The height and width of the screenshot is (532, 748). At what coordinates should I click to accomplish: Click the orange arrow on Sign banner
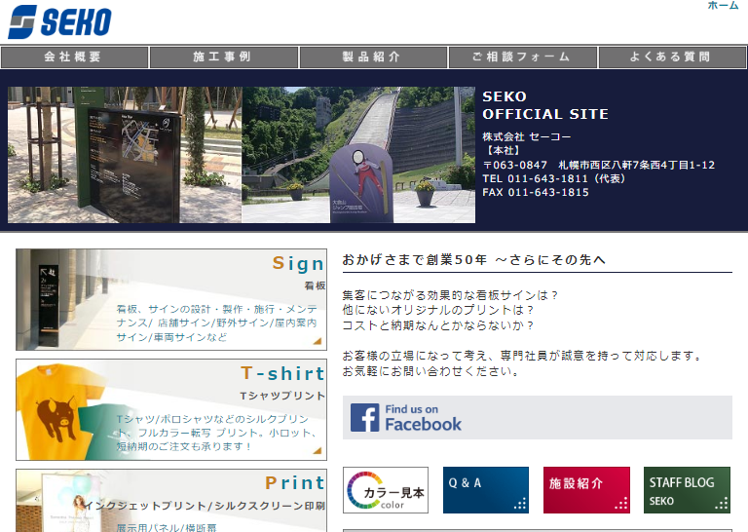click(317, 342)
